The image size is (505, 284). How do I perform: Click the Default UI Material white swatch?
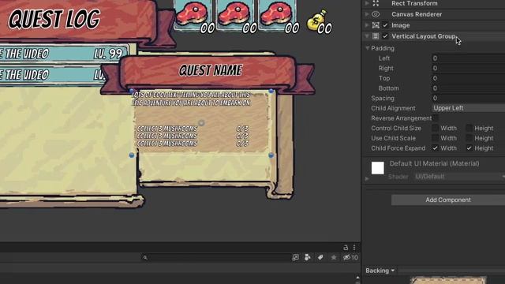click(x=377, y=168)
